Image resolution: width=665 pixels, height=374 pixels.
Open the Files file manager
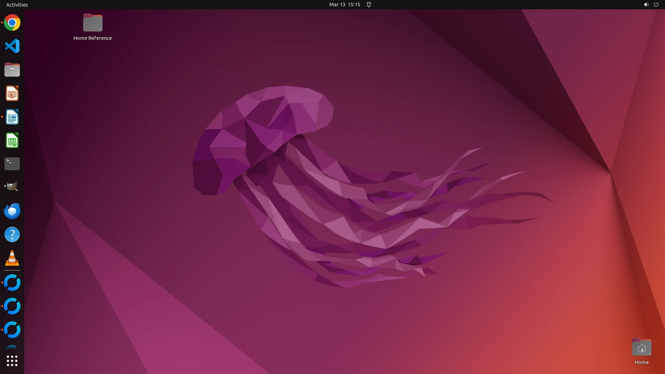[x=12, y=70]
